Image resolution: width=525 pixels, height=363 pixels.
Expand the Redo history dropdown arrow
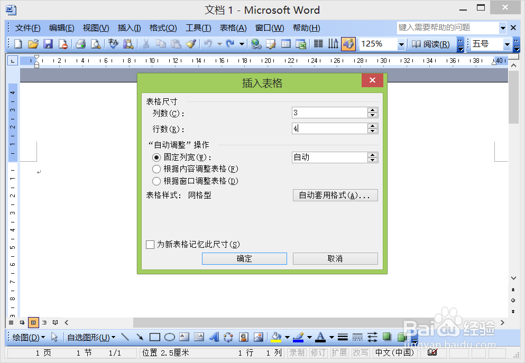242,44
